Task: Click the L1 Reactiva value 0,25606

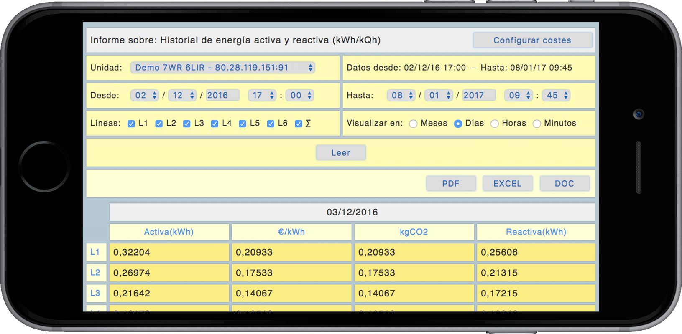Action: coord(536,252)
